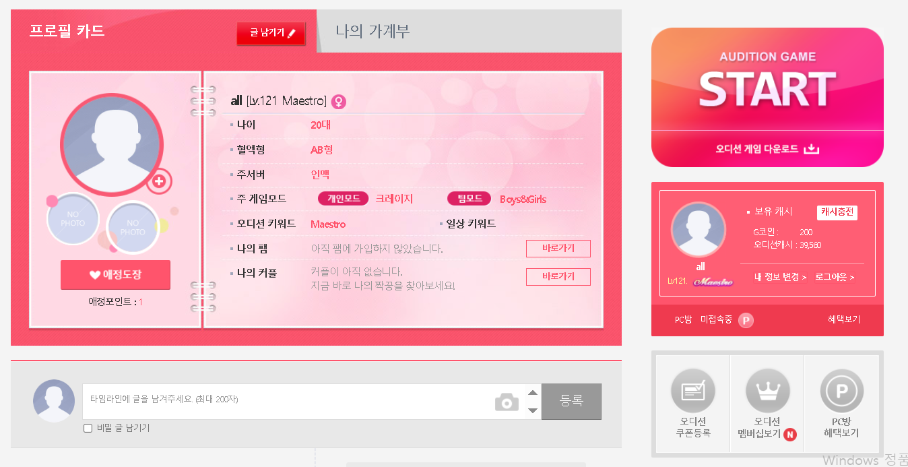Viewport: 908px width, 467px height.
Task: Click the female gender icon beside Maestro
Action: tap(339, 102)
